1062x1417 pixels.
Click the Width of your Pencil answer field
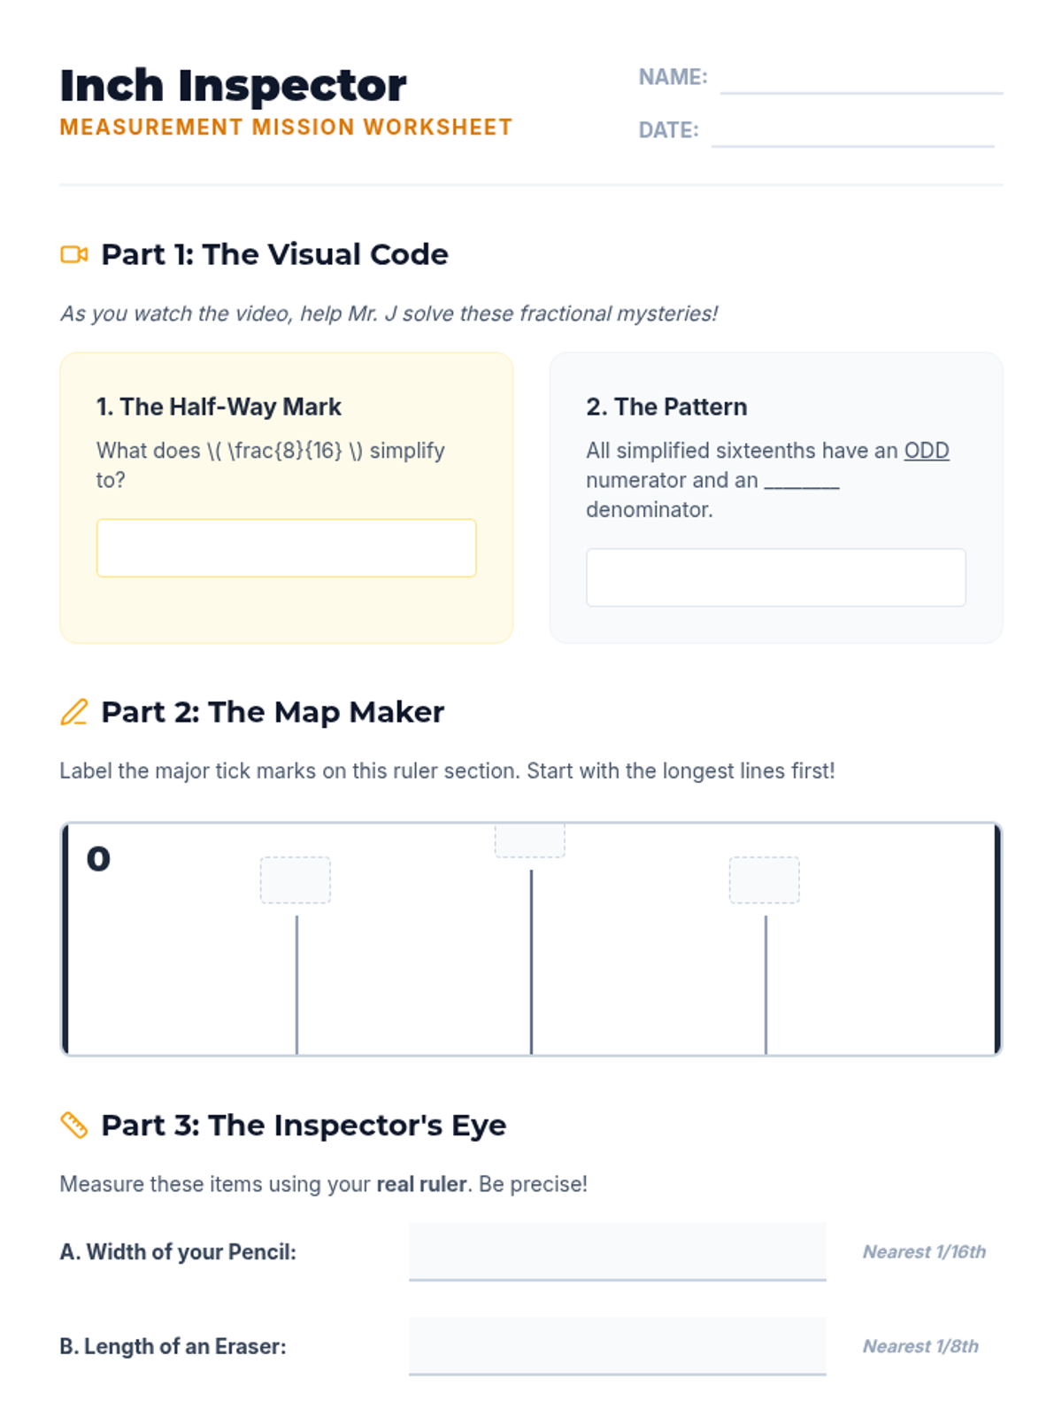[x=617, y=1251]
